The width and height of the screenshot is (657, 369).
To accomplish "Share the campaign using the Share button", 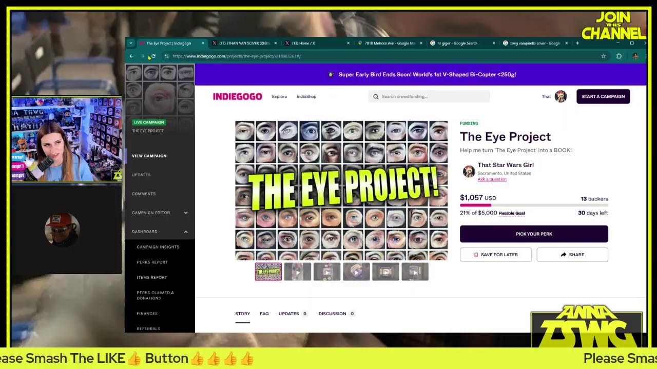I will point(572,255).
